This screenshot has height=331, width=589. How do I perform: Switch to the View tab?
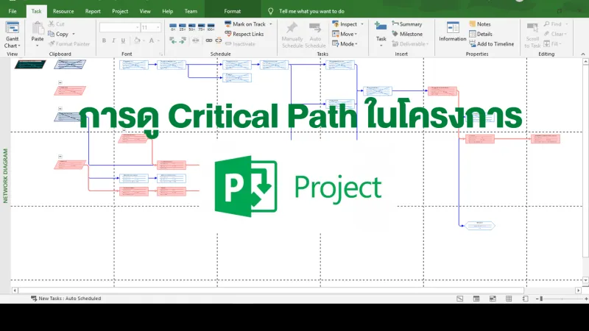coord(145,11)
